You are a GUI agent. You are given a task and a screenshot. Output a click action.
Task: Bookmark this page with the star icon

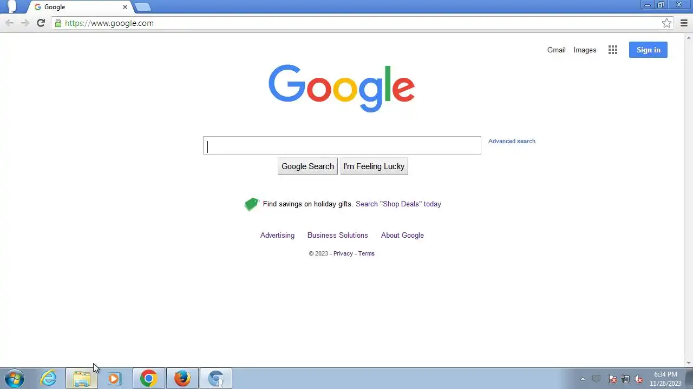[x=666, y=23]
